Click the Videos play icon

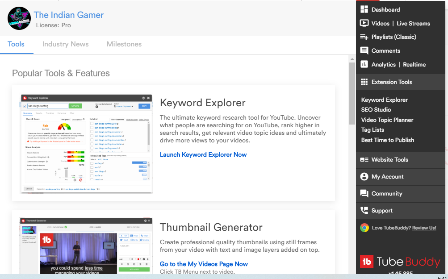364,23
